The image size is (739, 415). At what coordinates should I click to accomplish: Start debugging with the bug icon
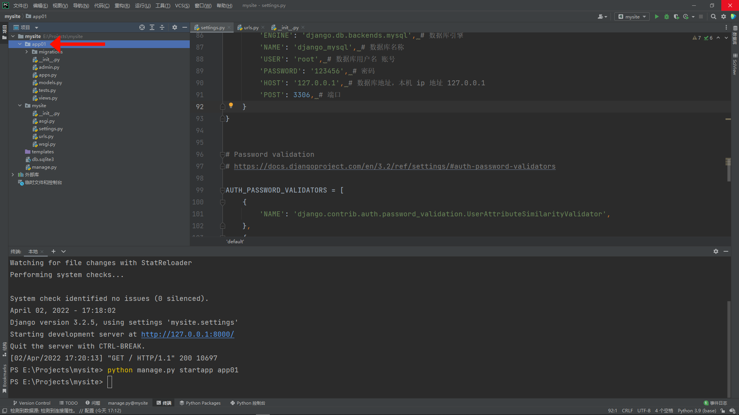[x=667, y=17]
